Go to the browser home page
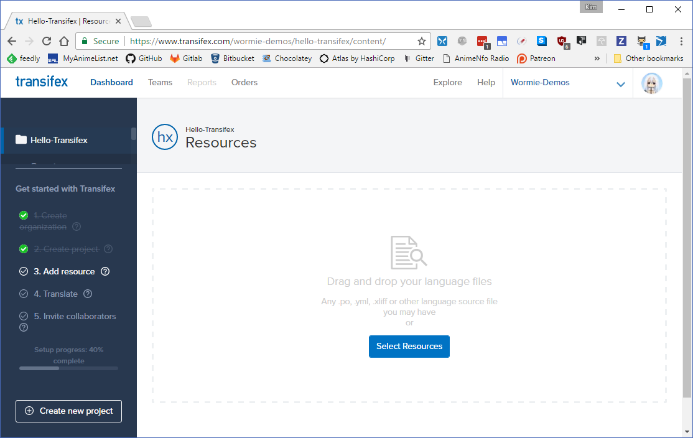The width and height of the screenshot is (693, 438). click(x=64, y=41)
